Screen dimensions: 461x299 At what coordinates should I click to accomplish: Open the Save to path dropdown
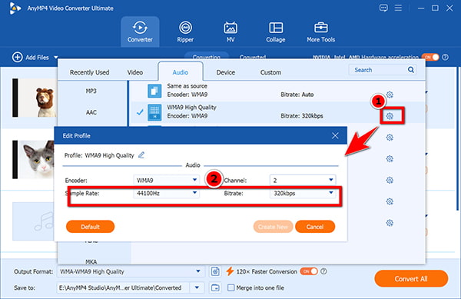click(x=197, y=287)
